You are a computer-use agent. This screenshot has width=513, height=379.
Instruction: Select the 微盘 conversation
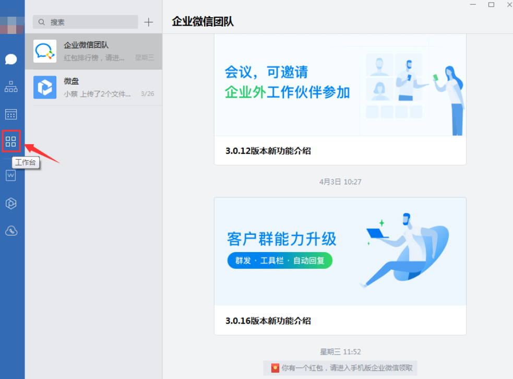tap(93, 87)
